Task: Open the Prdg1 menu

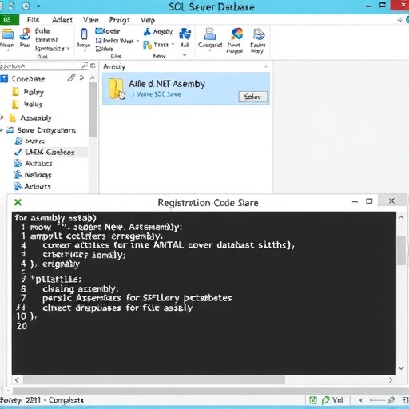Action: pyautogui.click(x=119, y=20)
